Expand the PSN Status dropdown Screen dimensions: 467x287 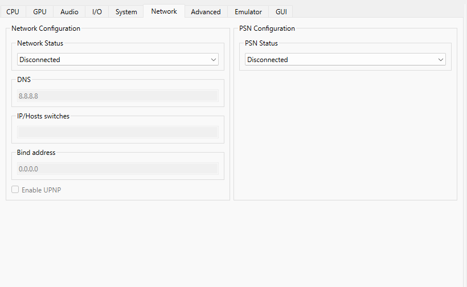click(x=345, y=60)
